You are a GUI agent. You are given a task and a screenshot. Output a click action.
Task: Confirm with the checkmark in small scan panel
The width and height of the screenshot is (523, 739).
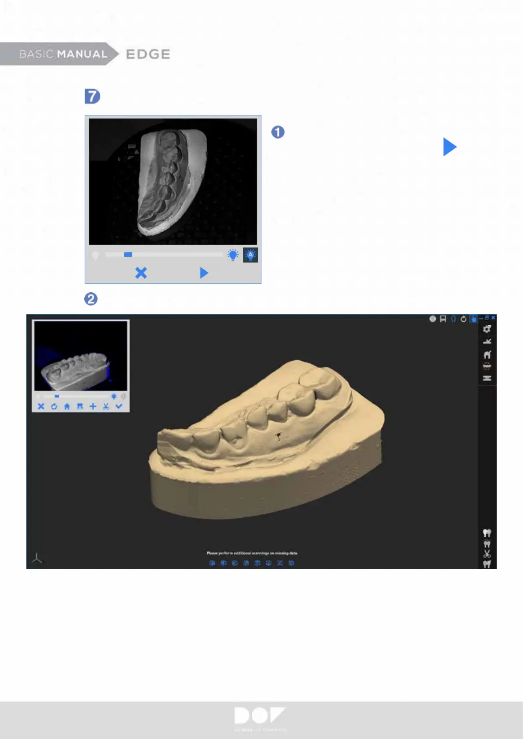pos(119,406)
